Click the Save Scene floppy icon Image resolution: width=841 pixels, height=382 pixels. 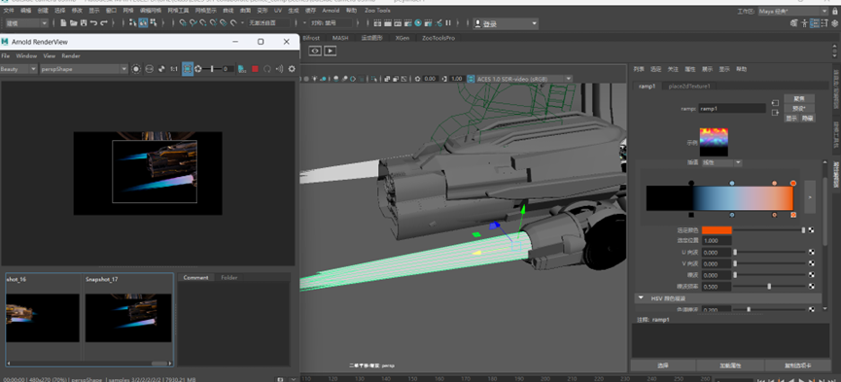84,23
